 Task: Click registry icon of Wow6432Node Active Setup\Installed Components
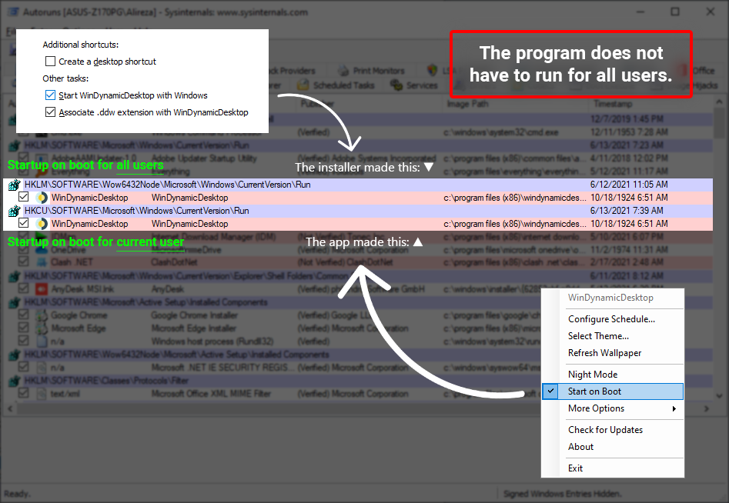(15, 355)
